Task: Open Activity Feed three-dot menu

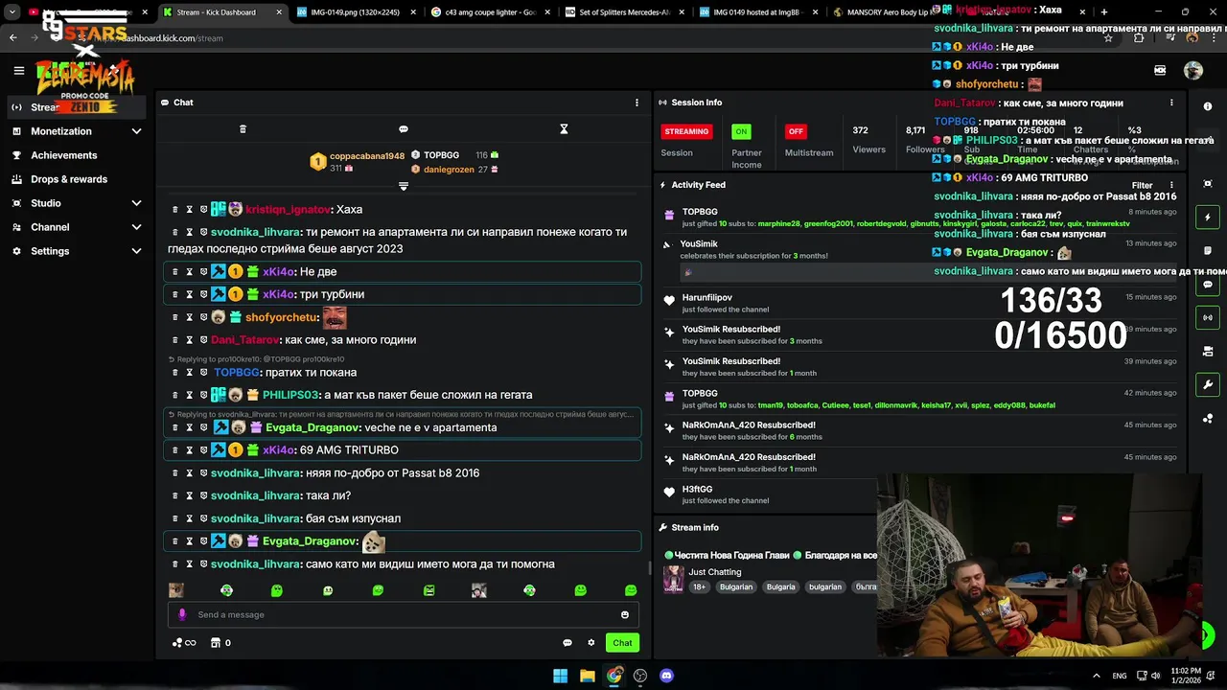Action: point(1171,185)
